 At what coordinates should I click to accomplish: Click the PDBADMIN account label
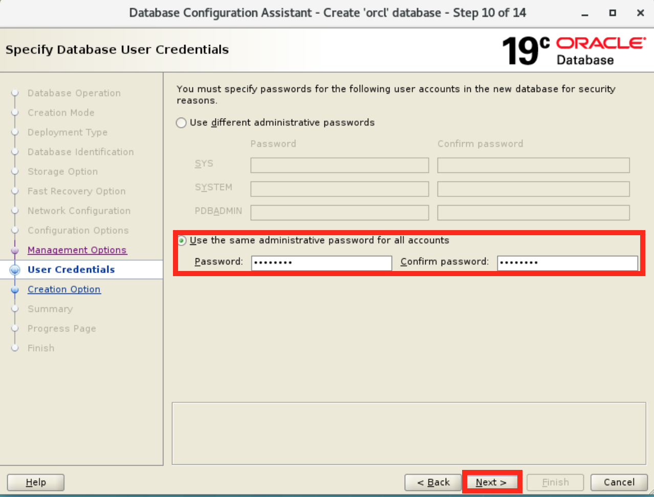(x=219, y=211)
